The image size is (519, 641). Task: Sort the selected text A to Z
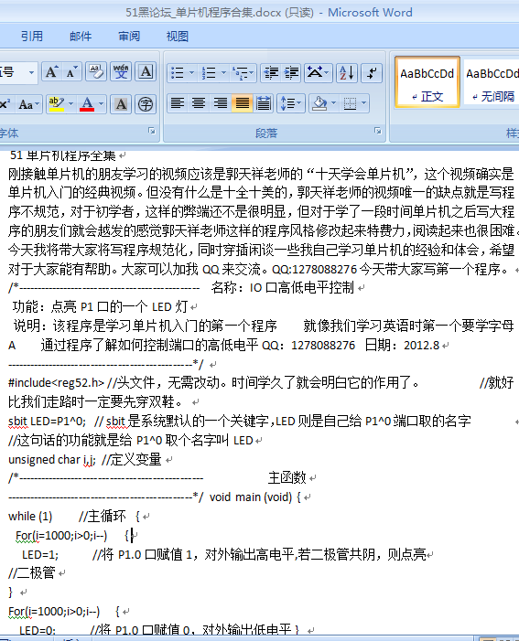[x=347, y=73]
